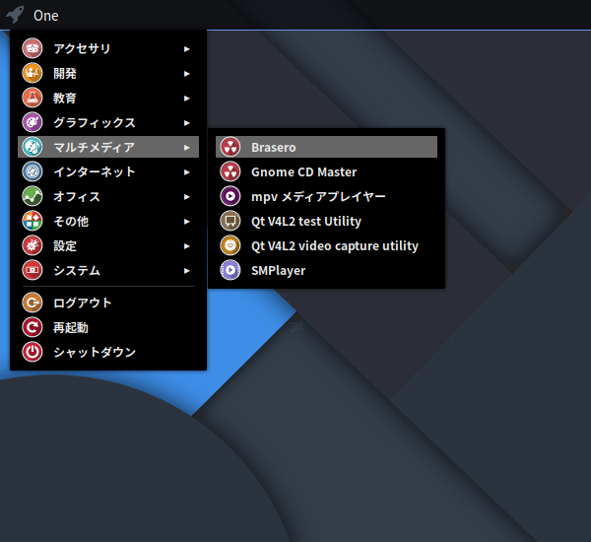Click the One label in top panel
Viewport: 591px width, 542px height.
tap(46, 16)
